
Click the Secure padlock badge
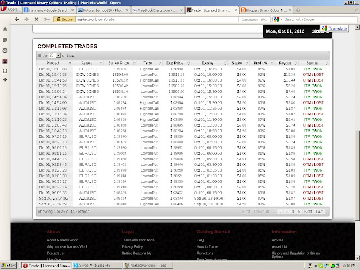click(x=65, y=20)
